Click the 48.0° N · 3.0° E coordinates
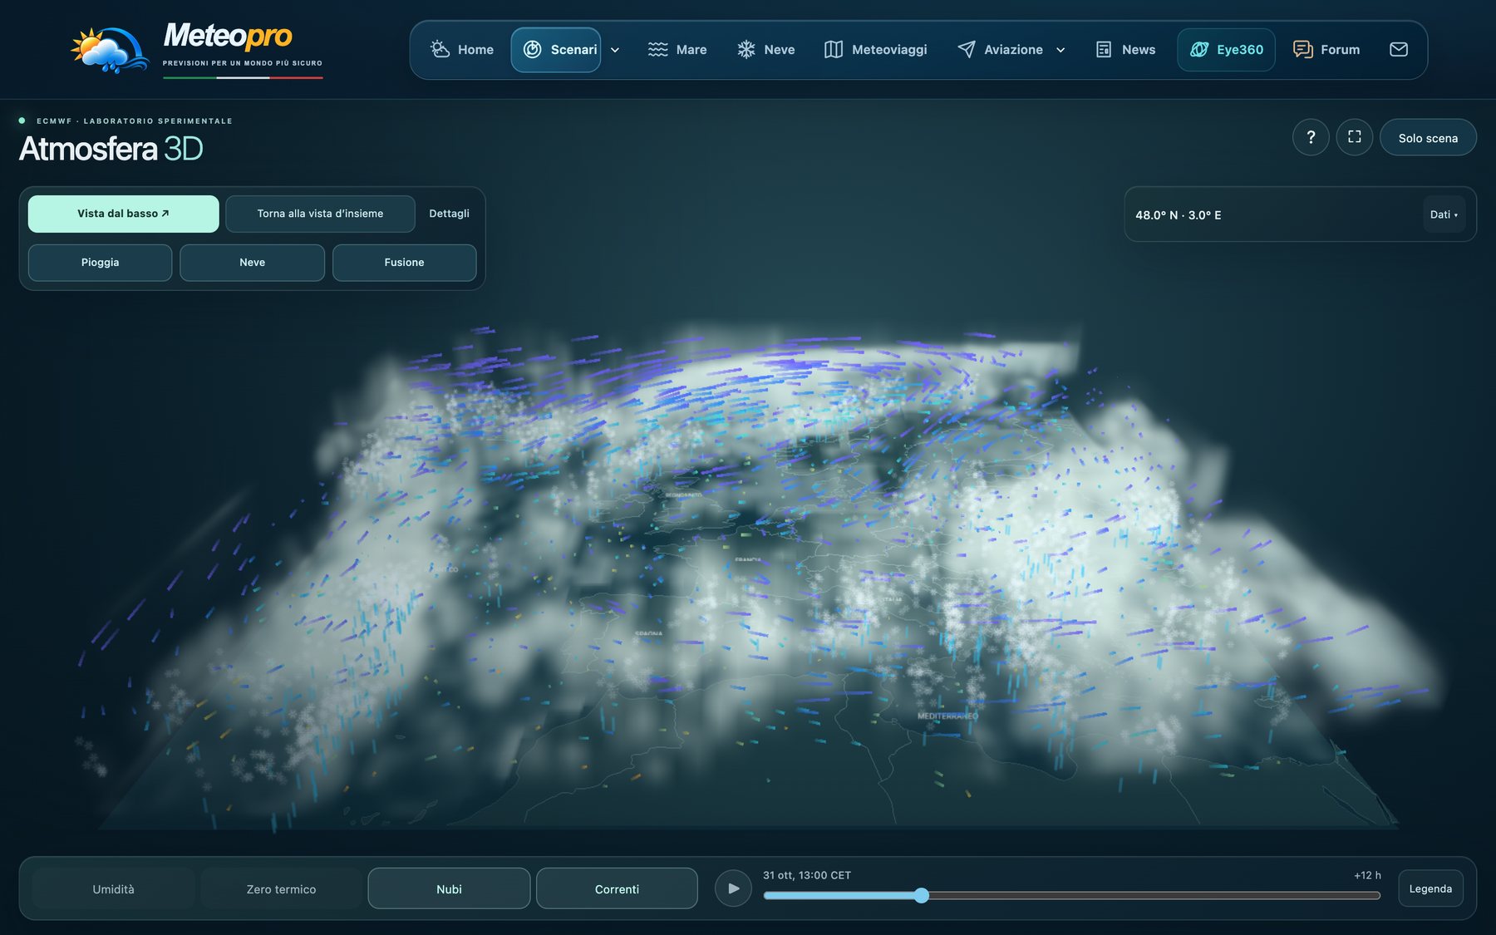Viewport: 1496px width, 935px height. point(1179,215)
